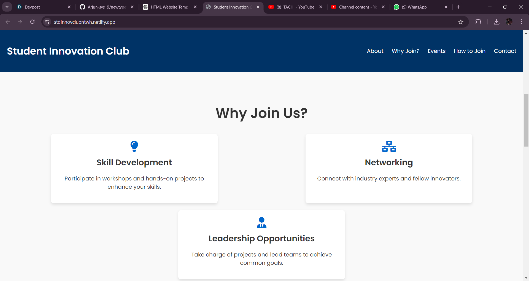529x281 pixels.
Task: Navigate to the Events section
Action: click(x=436, y=51)
